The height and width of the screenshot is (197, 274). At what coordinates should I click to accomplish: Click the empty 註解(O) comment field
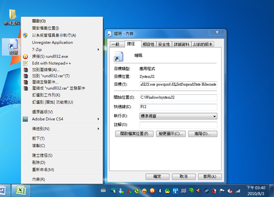click(178, 125)
